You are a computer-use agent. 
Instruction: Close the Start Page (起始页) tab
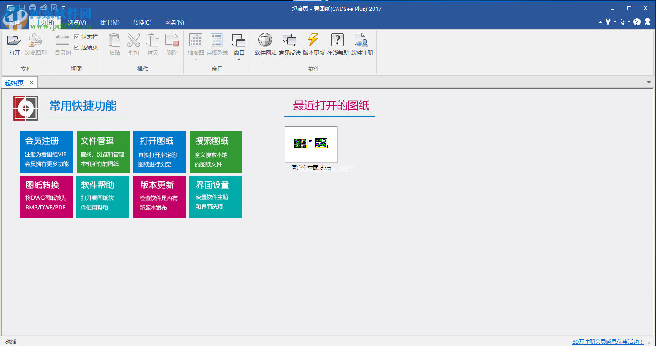[x=32, y=83]
